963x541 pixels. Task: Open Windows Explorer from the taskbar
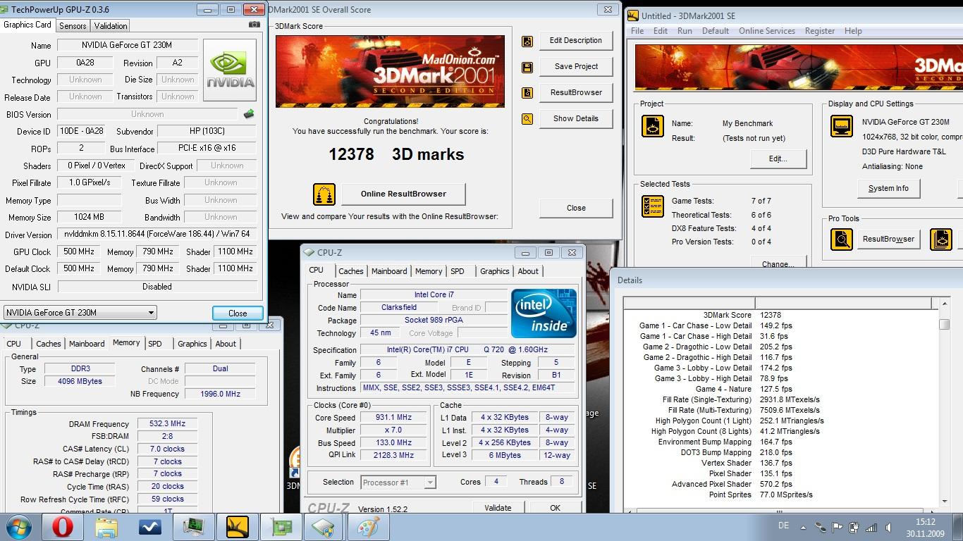[106, 527]
